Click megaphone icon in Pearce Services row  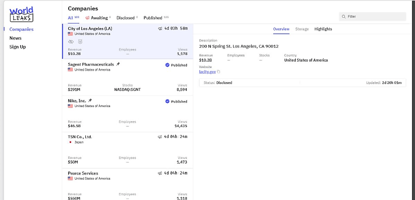[x=159, y=173]
